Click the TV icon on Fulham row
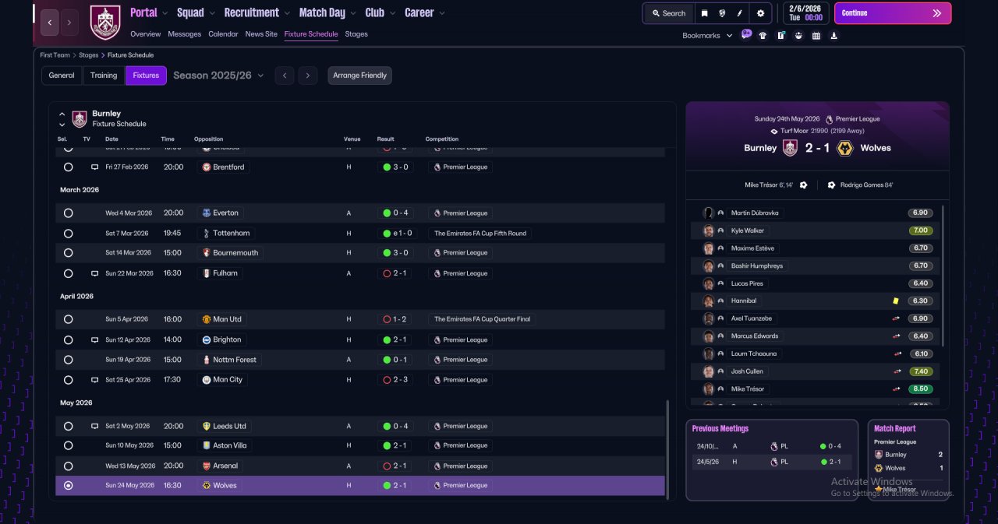 point(94,273)
